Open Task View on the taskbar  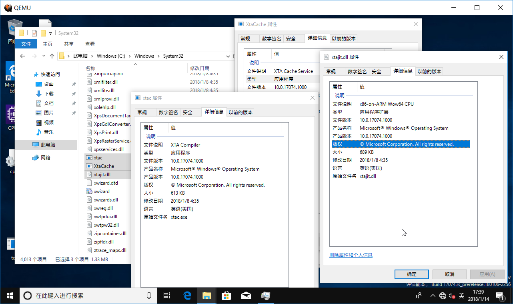pyautogui.click(x=167, y=295)
